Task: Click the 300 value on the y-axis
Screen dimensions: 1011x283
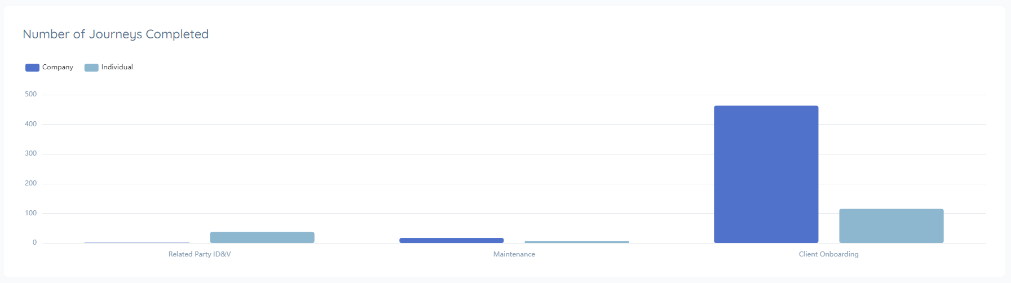Action: point(31,153)
